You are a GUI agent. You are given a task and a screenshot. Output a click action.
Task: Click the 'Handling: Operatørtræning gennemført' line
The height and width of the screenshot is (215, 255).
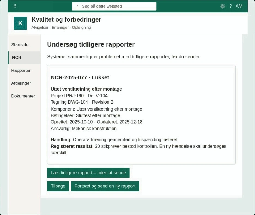(115, 140)
